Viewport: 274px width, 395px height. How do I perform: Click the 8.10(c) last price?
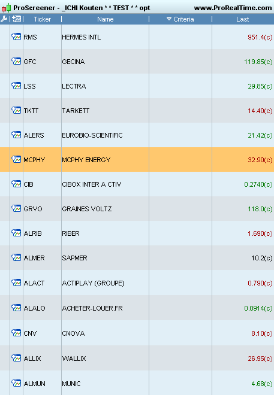(261, 333)
